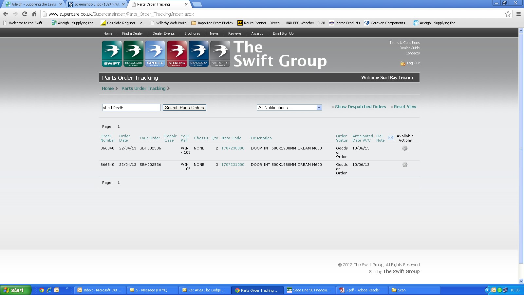The image size is (524, 295).
Task: Click the Sterling brand logo
Action: (177, 54)
